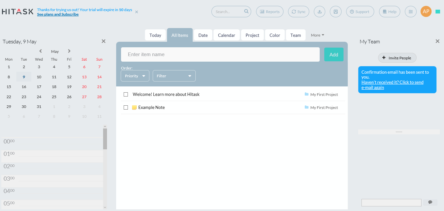Open the settings sliders icon

pyautogui.click(x=410, y=12)
